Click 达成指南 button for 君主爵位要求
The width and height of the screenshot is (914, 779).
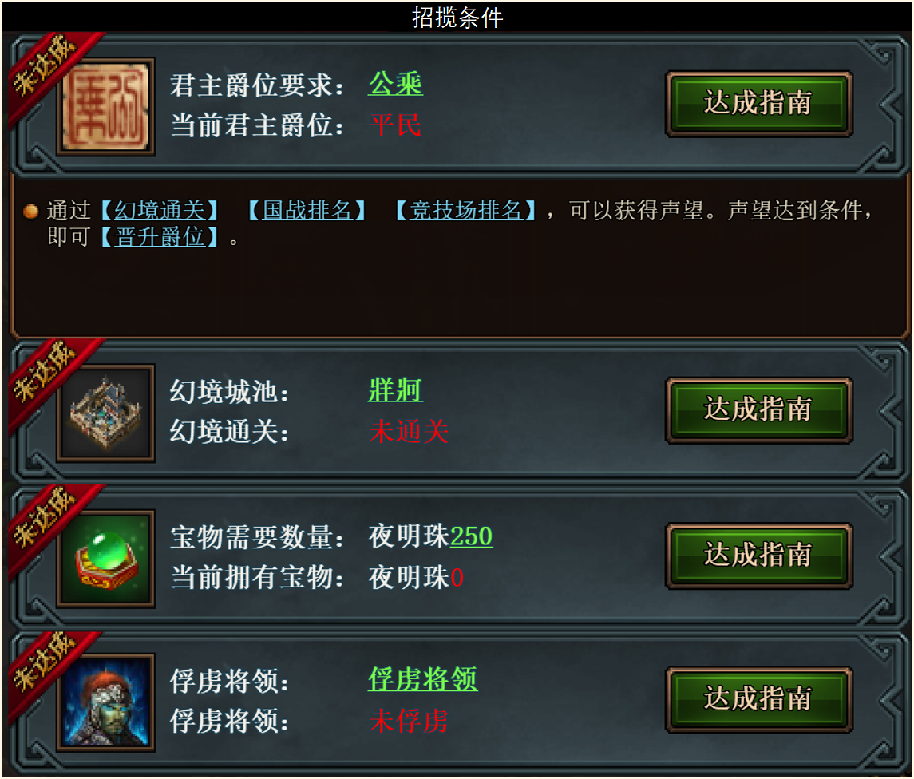click(x=758, y=104)
